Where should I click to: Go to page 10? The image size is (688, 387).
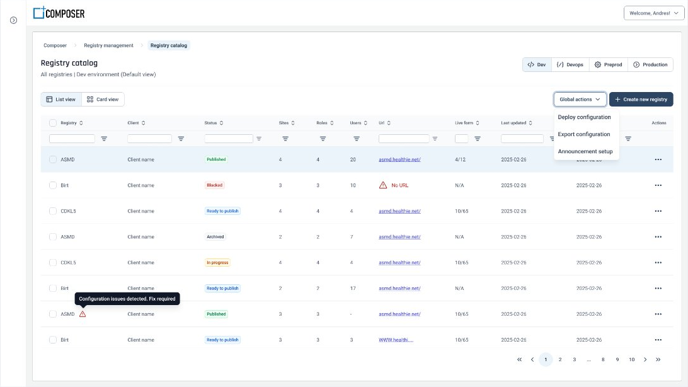[631, 359]
